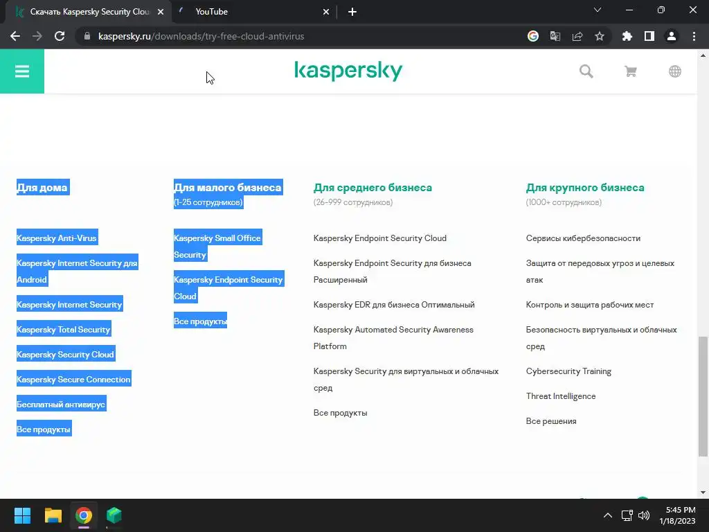Click the site lock icon
The image size is (709, 532).
[x=87, y=36]
